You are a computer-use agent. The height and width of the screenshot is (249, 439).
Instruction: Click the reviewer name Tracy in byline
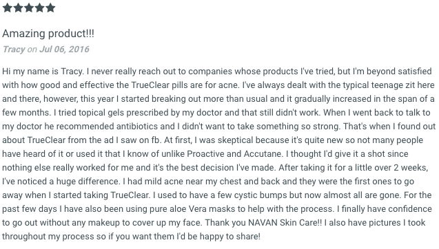14,50
